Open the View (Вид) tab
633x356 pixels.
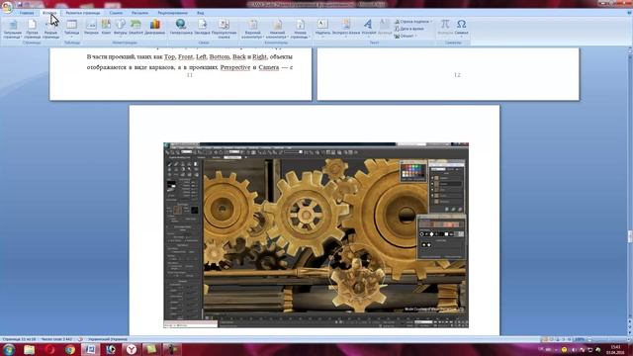(x=200, y=13)
